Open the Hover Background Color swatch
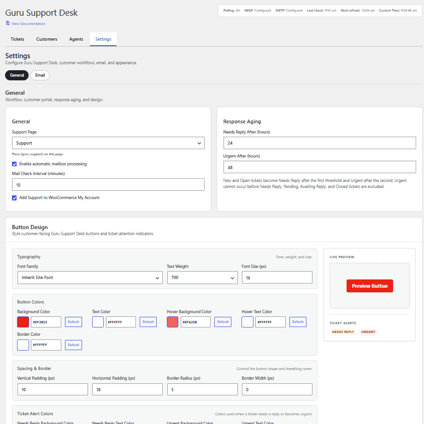Viewport: 424px width, 424px height. coord(172,322)
